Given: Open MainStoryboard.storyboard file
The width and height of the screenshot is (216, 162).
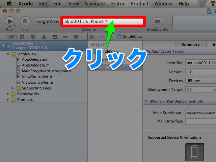Looking at the screenshot, I should 46,71.
